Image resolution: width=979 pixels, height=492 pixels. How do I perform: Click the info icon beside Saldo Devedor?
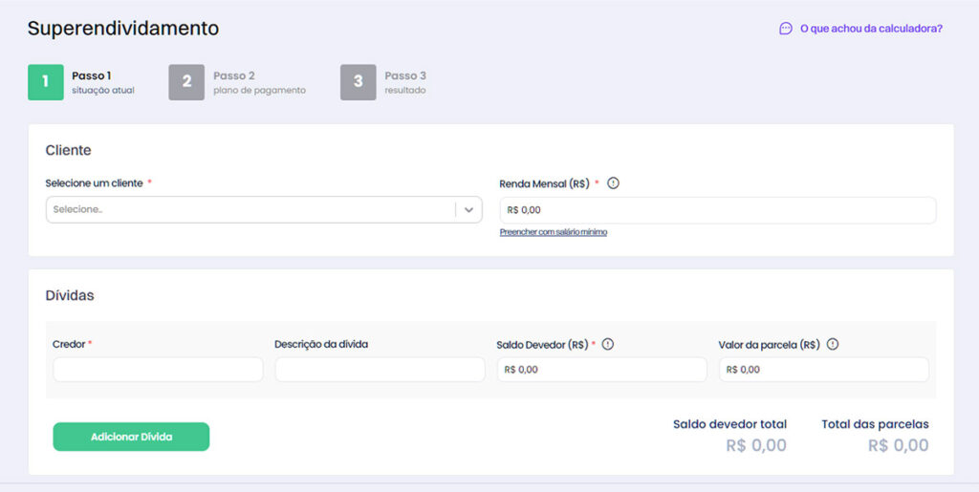coord(608,345)
